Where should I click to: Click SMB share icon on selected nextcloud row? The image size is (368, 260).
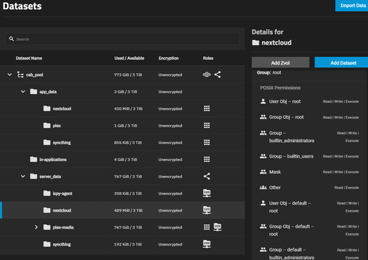(x=207, y=210)
